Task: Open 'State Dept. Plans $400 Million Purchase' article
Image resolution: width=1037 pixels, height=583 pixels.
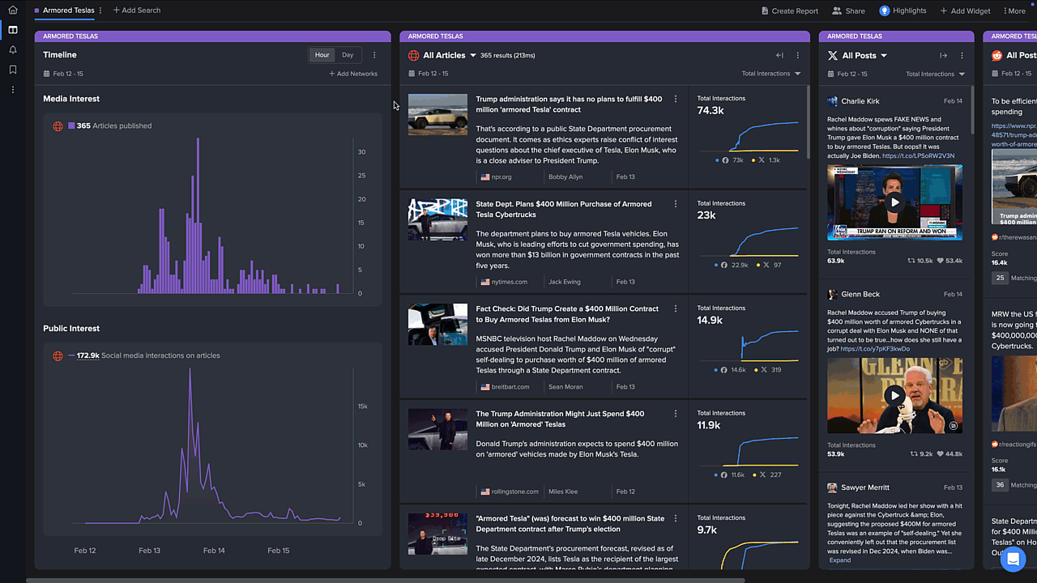Action: (564, 209)
